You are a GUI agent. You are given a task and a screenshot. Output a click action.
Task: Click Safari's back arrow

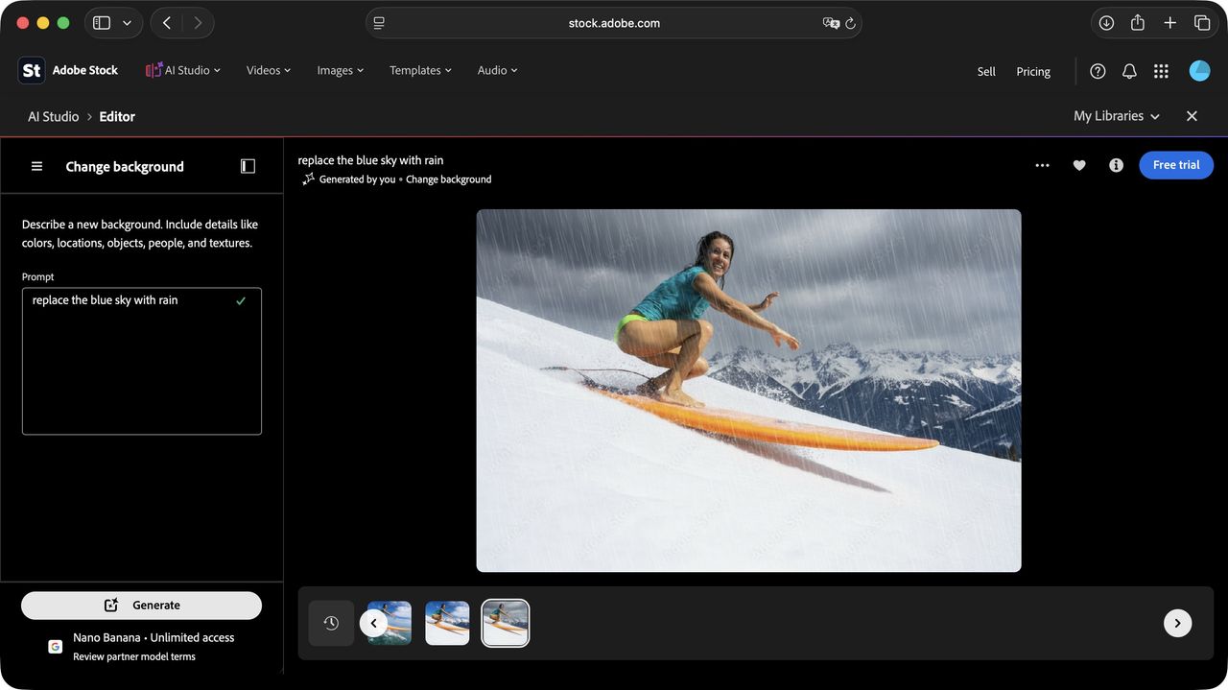coord(167,23)
